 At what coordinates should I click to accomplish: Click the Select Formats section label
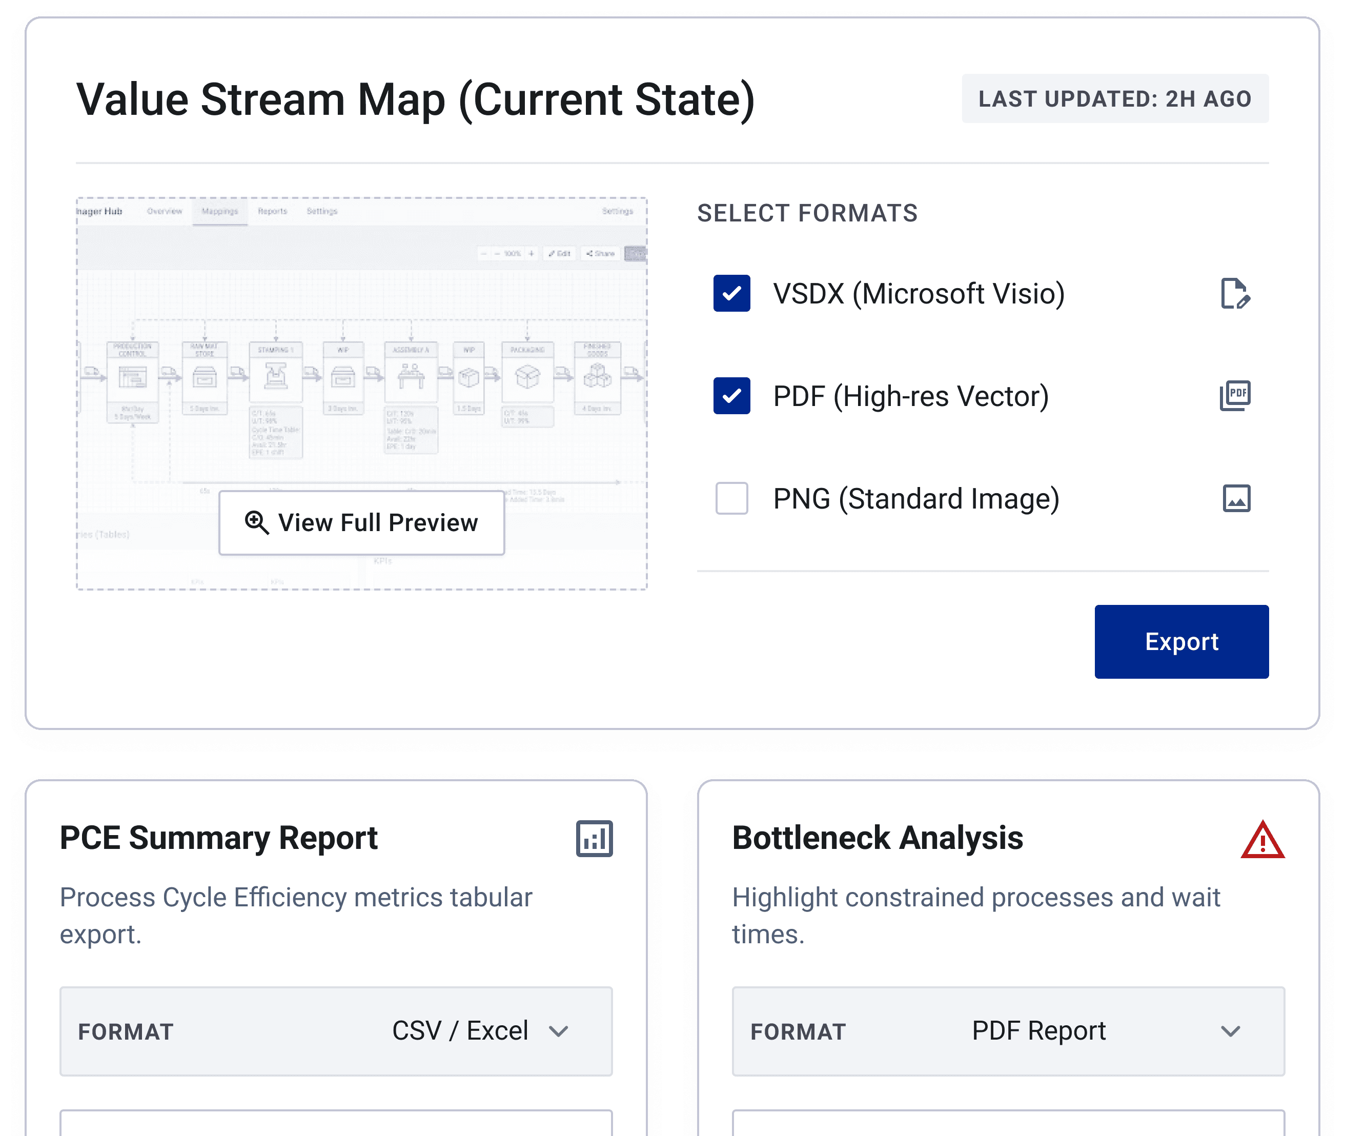807,213
